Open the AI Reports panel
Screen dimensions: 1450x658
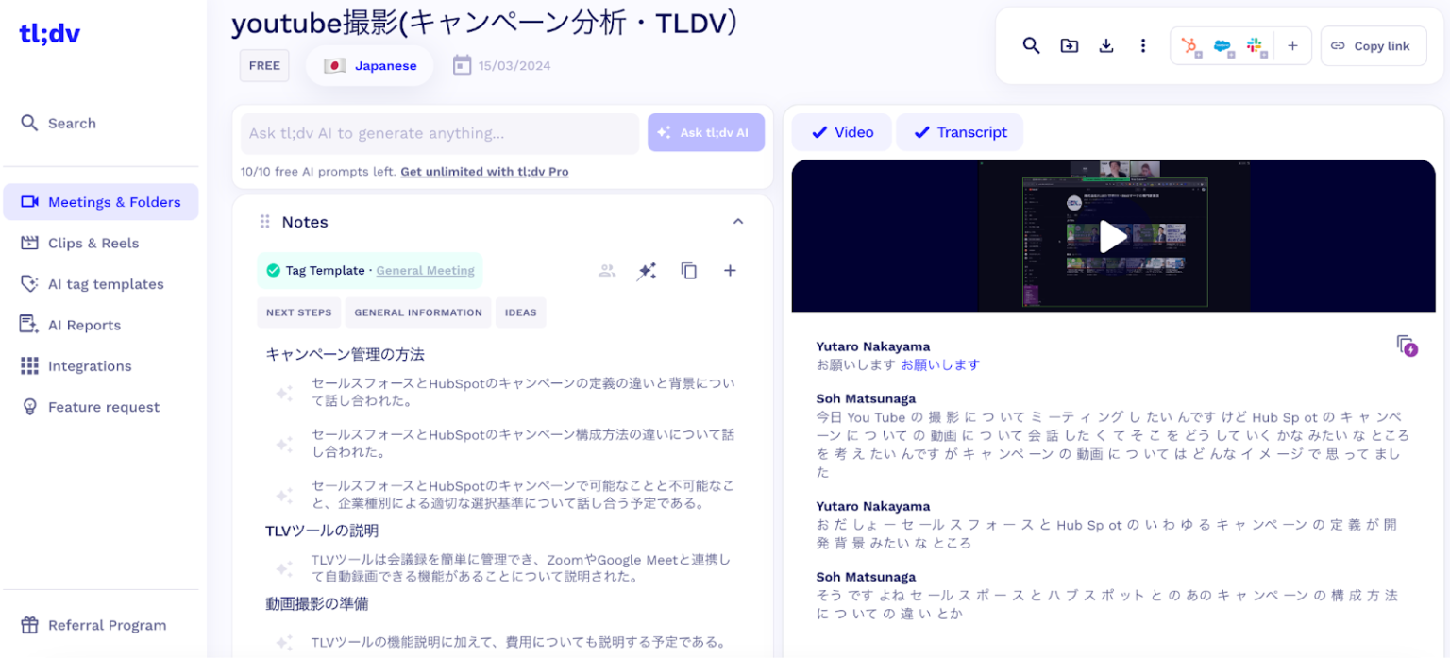pyautogui.click(x=84, y=325)
